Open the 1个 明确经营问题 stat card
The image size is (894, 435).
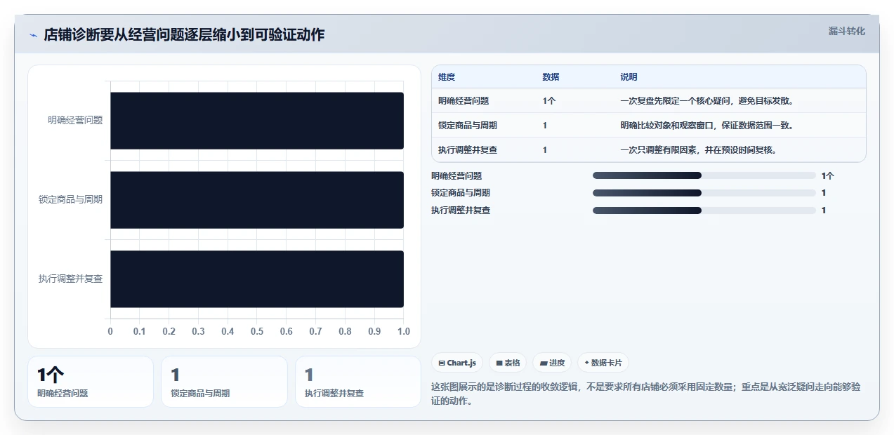pyautogui.click(x=91, y=382)
